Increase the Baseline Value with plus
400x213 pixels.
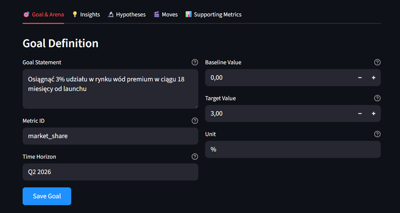point(374,78)
